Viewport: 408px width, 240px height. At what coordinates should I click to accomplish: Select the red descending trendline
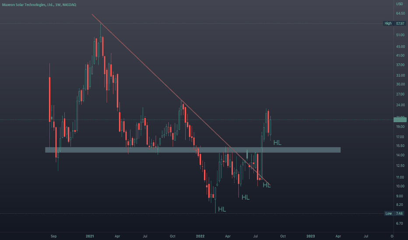pyautogui.click(x=181, y=100)
